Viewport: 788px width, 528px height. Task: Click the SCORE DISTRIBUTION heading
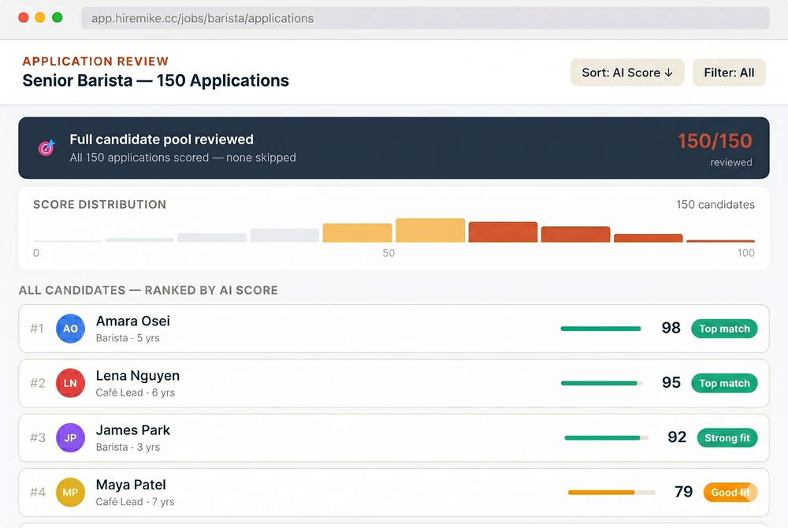(99, 204)
